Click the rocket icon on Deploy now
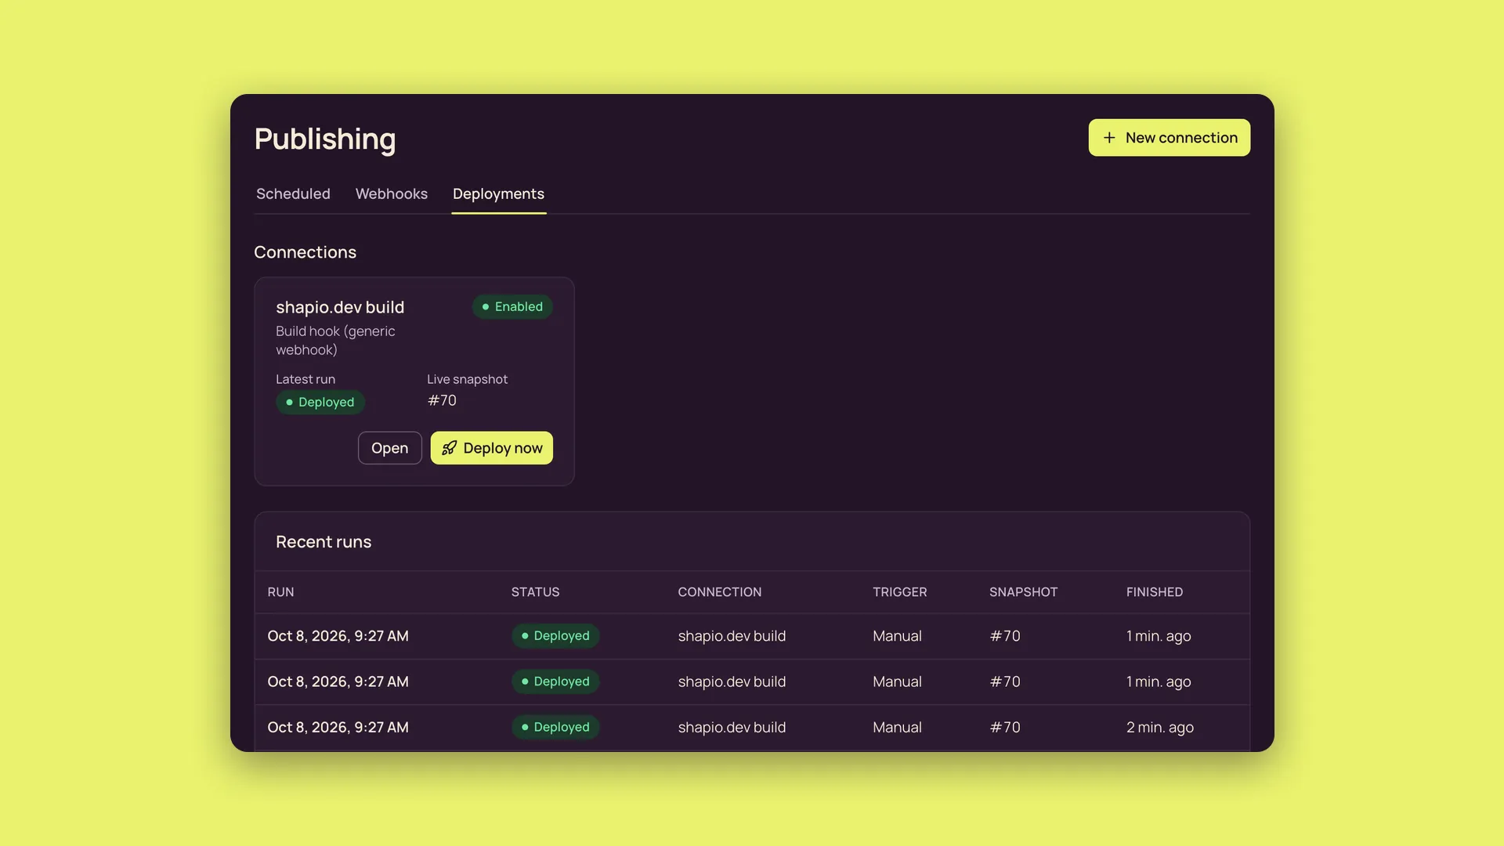Viewport: 1504px width, 846px height. click(449, 448)
